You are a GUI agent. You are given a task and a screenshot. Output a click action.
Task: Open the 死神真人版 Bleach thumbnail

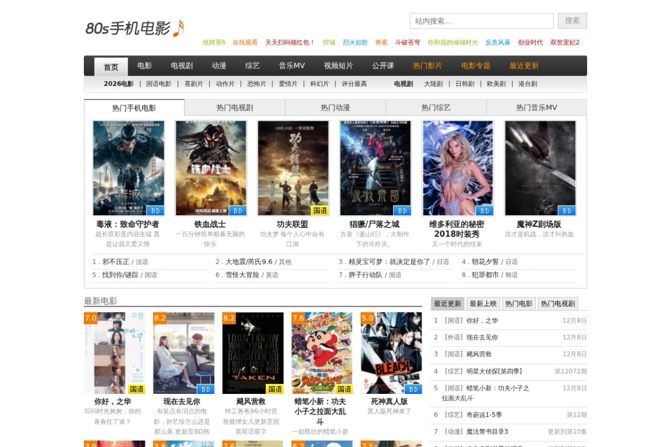[x=391, y=353]
